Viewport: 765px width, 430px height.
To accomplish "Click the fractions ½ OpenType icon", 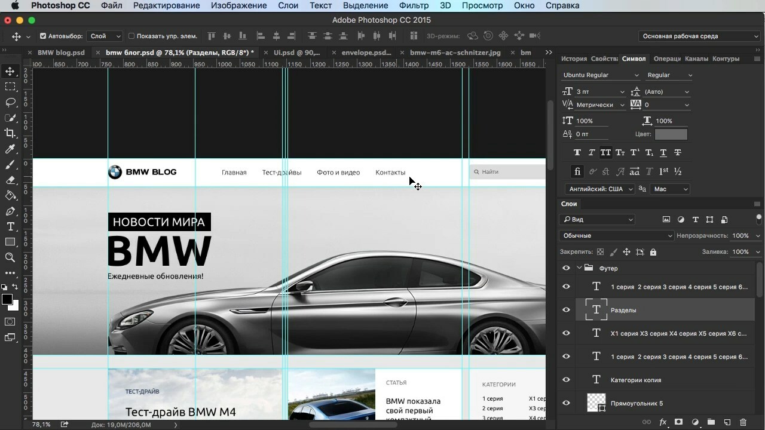I will pos(678,171).
